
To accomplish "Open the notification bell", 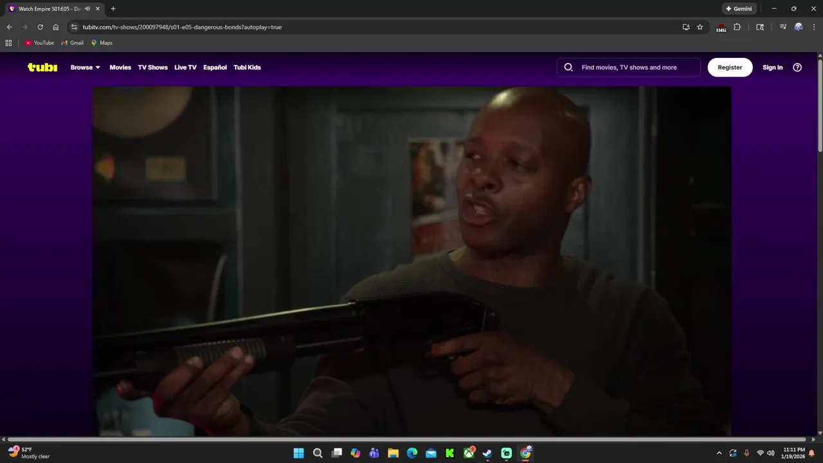I will coord(811,453).
